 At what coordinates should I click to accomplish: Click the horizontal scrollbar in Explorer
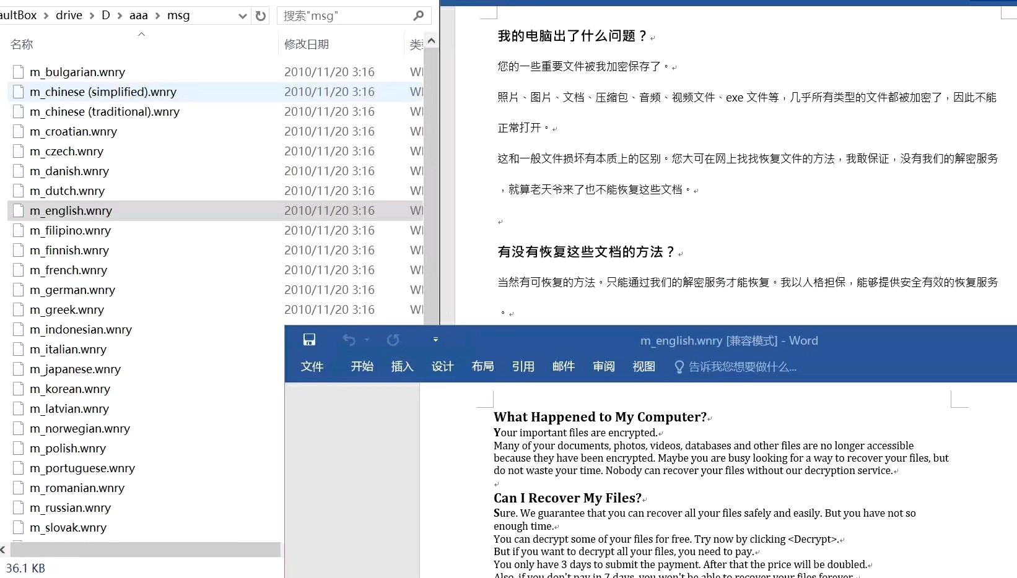click(x=146, y=549)
